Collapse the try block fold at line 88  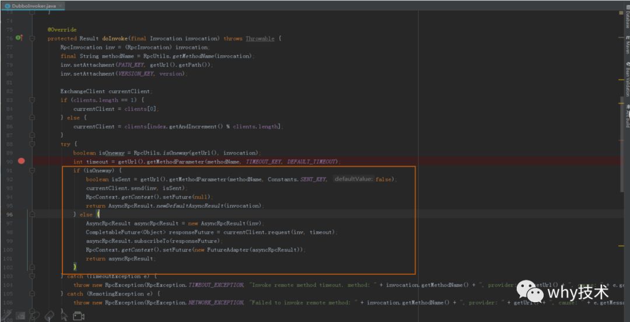(32, 144)
